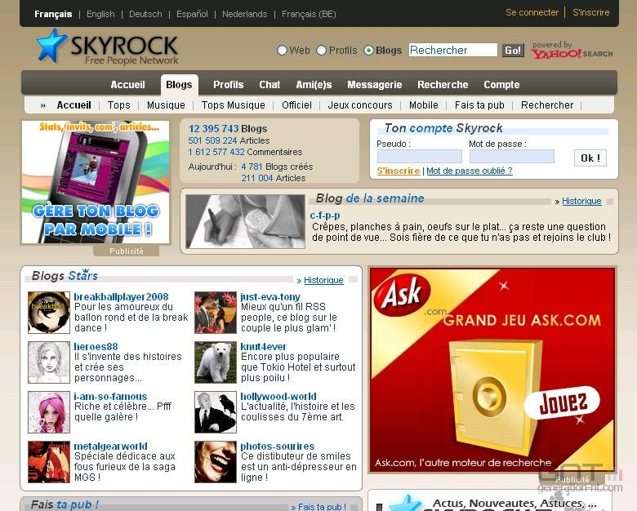Click heroes88 sketch avatar
The height and width of the screenshot is (511, 637).
49,362
